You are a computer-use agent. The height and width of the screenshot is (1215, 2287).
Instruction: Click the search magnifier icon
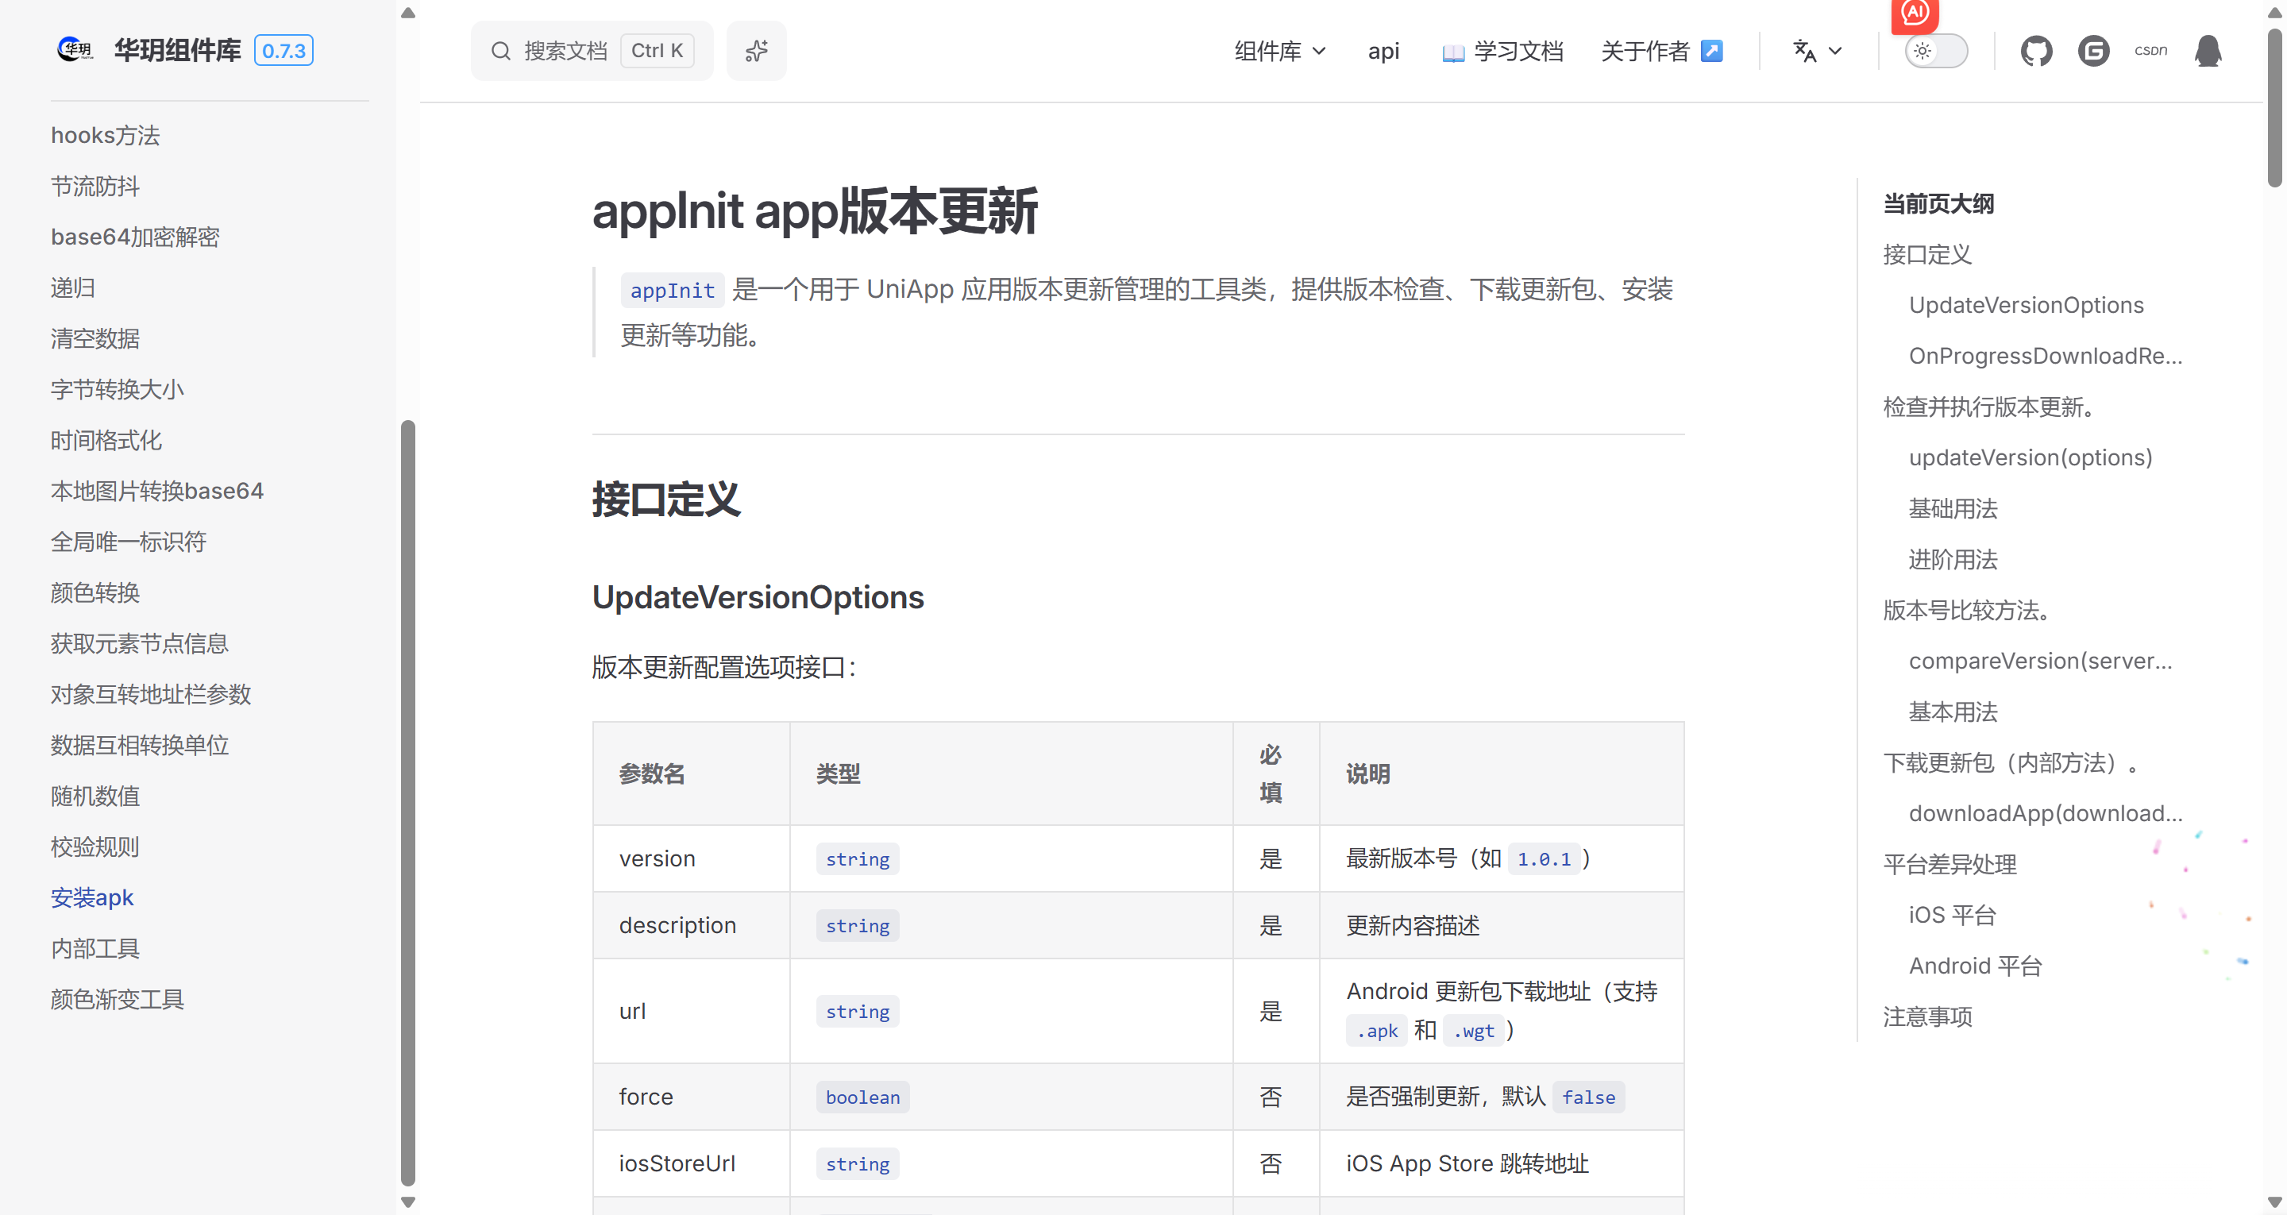pyautogui.click(x=501, y=51)
